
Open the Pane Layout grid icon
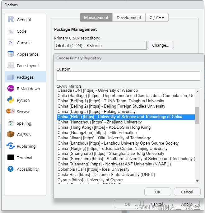(x=11, y=66)
